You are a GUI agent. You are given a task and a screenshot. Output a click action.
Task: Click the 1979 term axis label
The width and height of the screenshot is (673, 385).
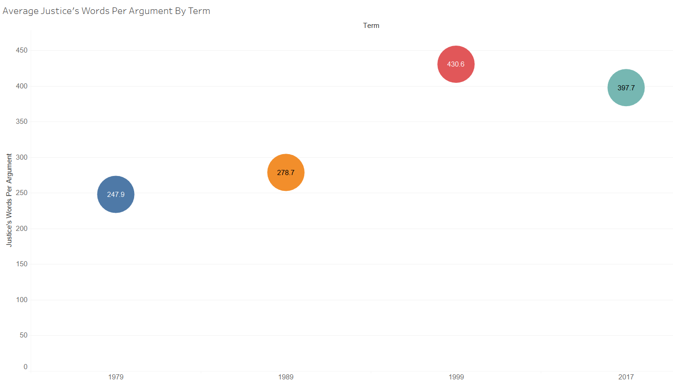116,377
